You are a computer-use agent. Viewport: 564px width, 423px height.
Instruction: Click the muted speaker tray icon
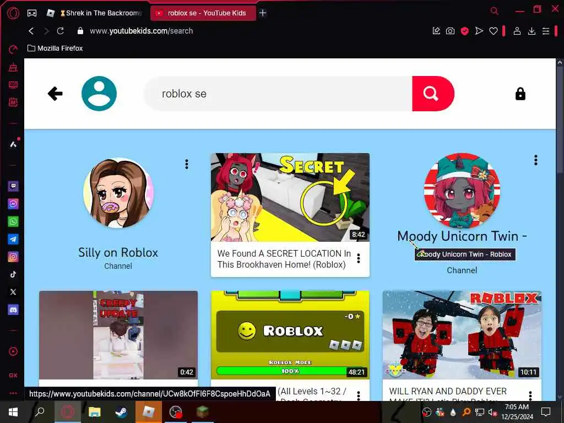click(x=493, y=412)
